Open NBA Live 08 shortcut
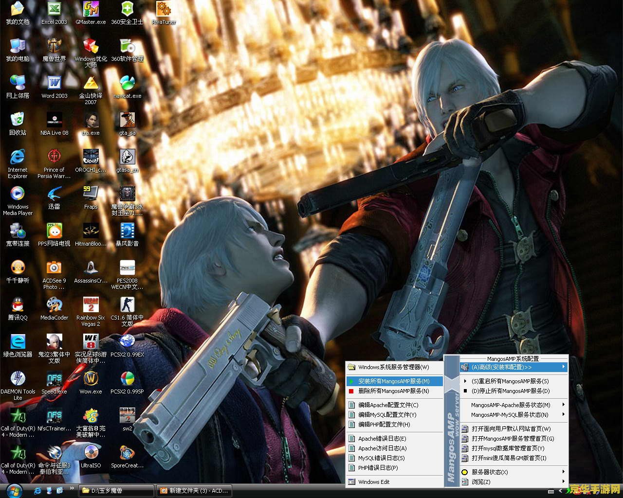The width and height of the screenshot is (623, 498). point(54,124)
